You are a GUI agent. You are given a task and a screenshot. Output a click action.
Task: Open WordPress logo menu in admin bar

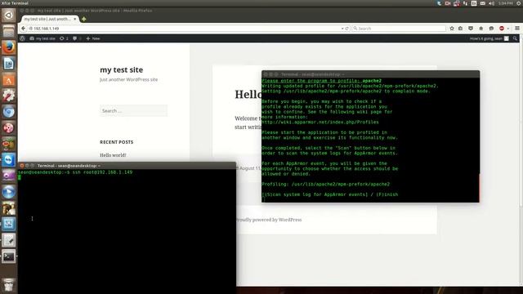(22, 38)
